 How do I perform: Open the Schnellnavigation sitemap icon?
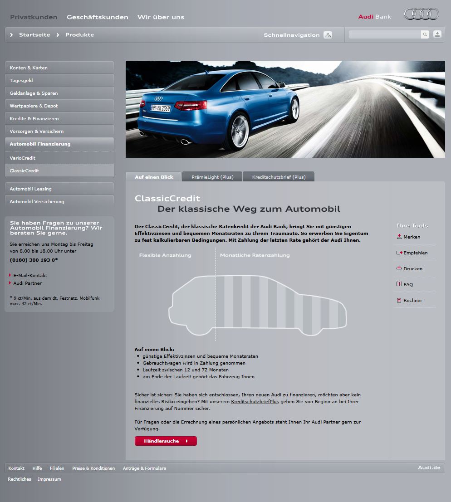(x=328, y=35)
